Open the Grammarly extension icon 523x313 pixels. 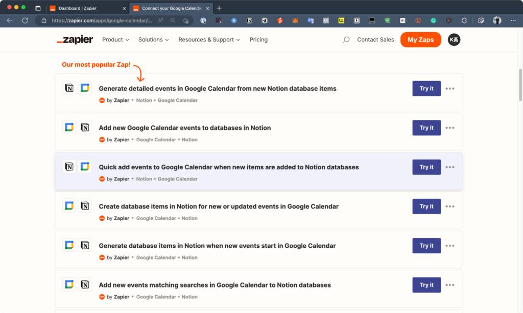coord(433,20)
